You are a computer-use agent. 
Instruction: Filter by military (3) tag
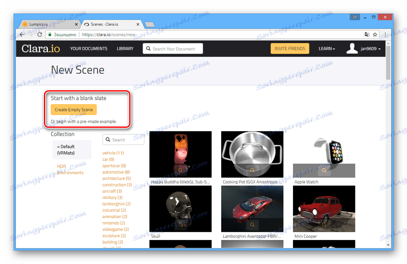(x=112, y=197)
